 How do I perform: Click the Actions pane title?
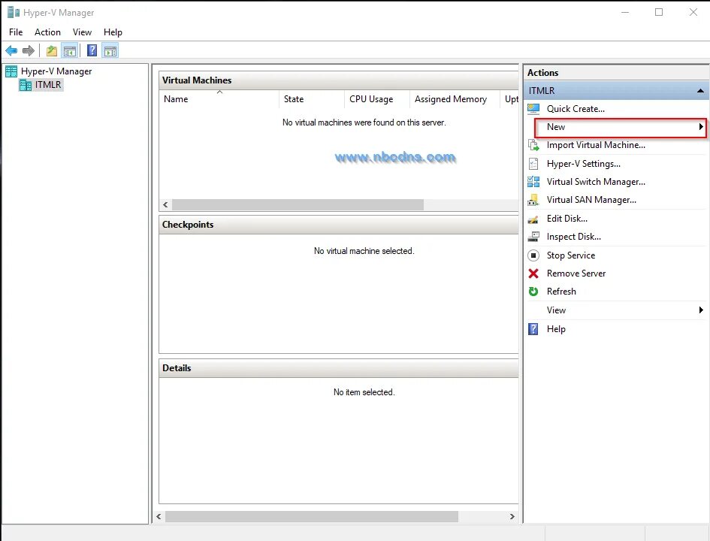tap(542, 72)
